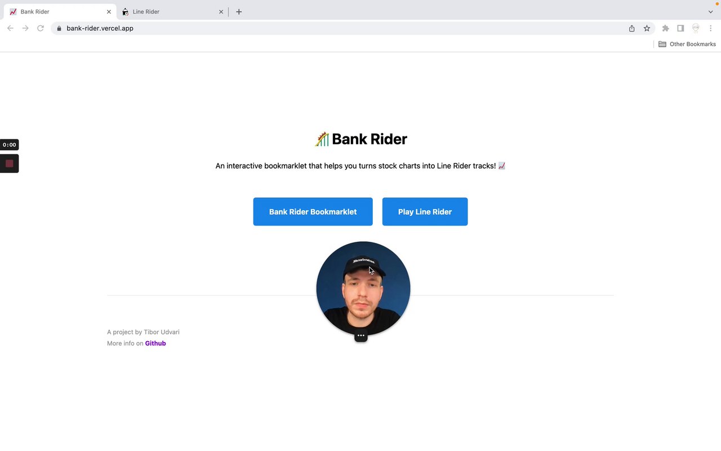This screenshot has width=721, height=451.
Task: Open the Github link
Action: pyautogui.click(x=155, y=343)
